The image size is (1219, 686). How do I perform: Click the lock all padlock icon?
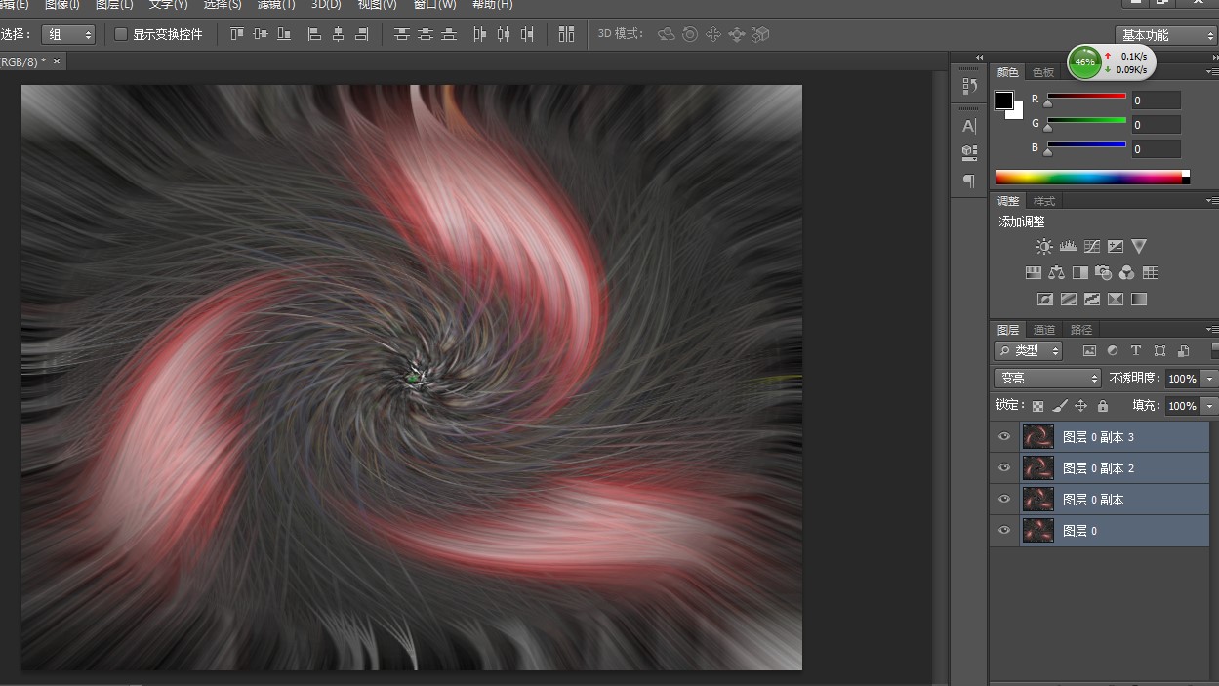coord(1103,406)
